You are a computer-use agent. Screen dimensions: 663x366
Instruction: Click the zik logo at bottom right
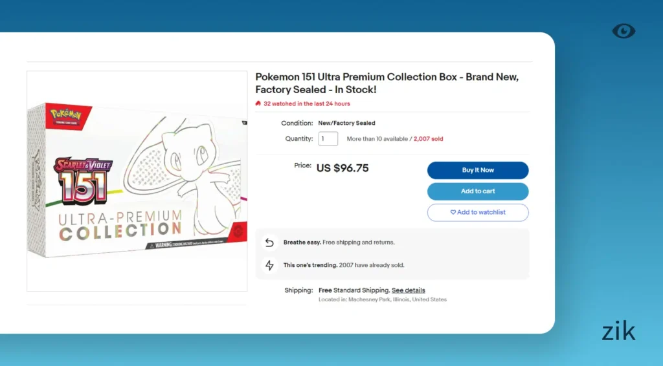tap(618, 332)
